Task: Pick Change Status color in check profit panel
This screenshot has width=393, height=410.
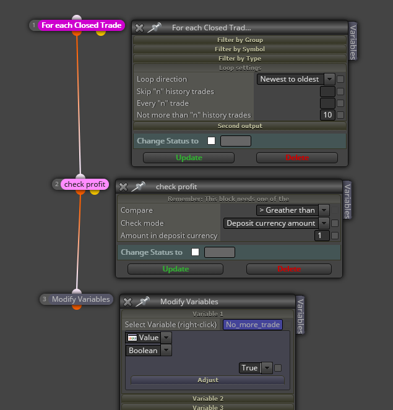Action: point(220,252)
